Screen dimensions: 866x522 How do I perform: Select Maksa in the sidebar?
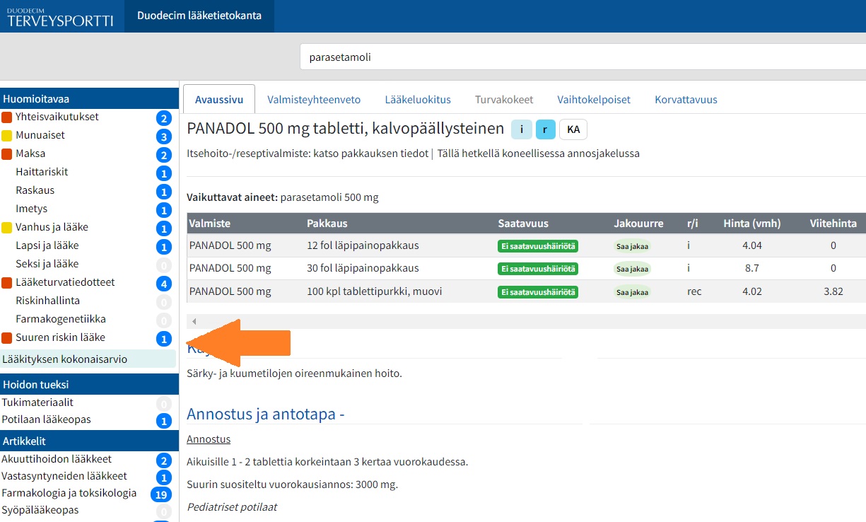30,153
